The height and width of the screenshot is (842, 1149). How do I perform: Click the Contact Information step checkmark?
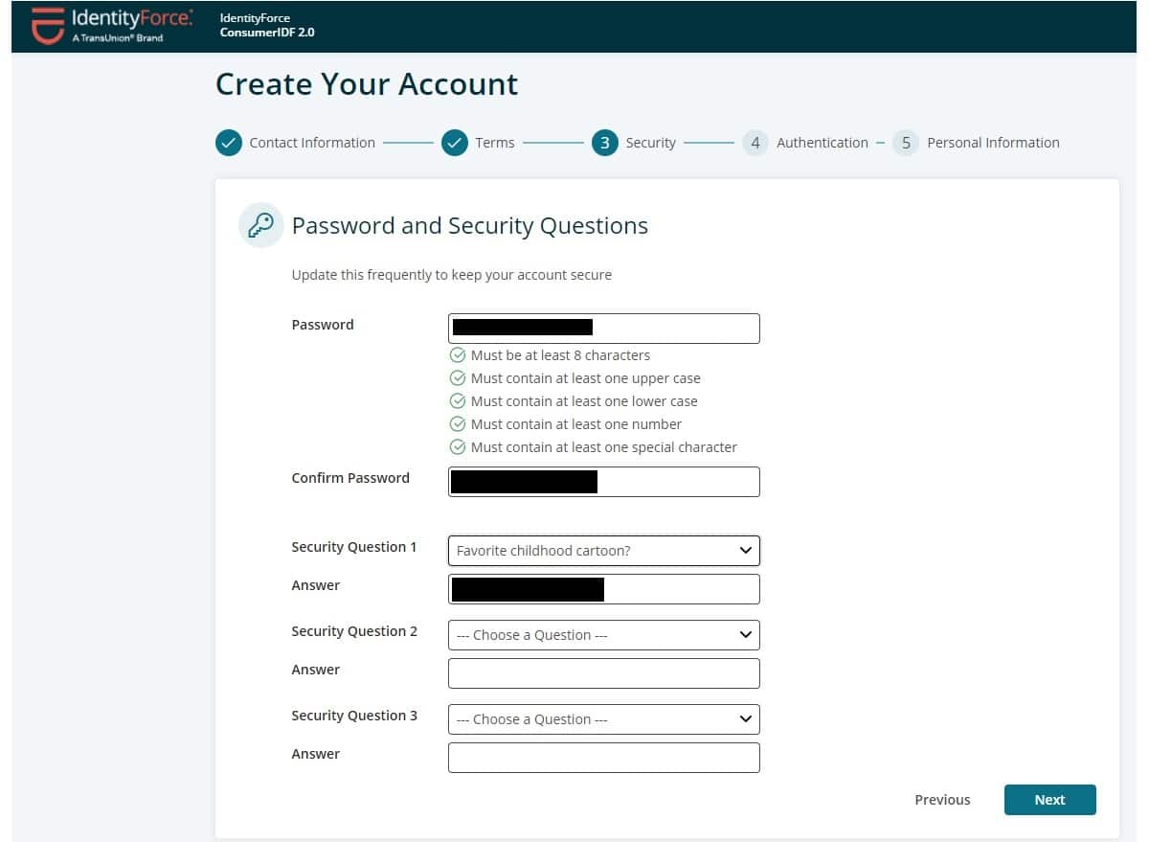pyautogui.click(x=228, y=143)
